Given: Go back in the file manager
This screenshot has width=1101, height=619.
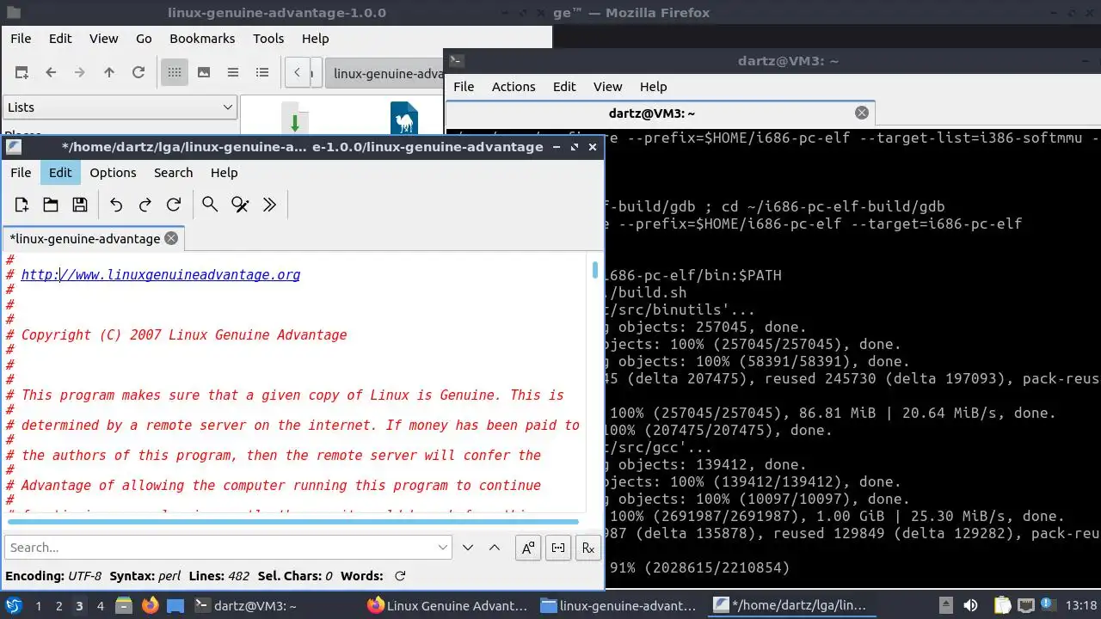Looking at the screenshot, I should pos(51,73).
